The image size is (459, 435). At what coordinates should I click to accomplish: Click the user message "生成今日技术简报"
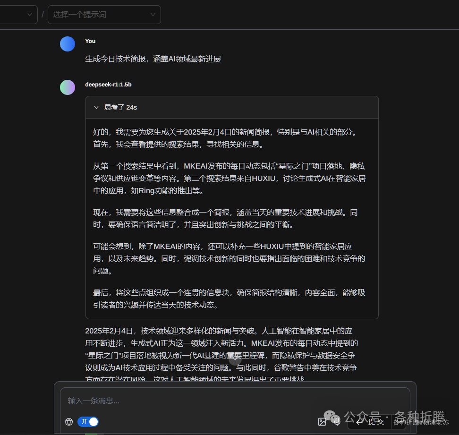(153, 59)
